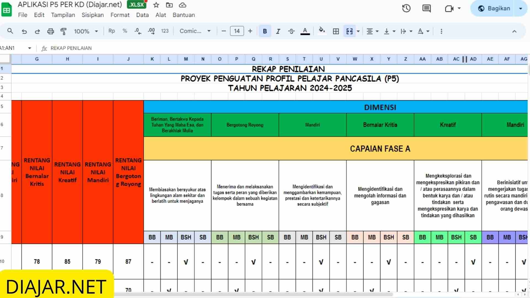The image size is (530, 298).
Task: Increase decimal places
Action: (x=151, y=31)
